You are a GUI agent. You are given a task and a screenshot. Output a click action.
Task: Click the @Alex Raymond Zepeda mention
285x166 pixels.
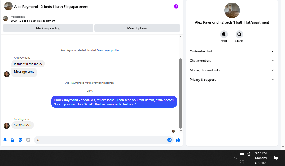coord(72,100)
